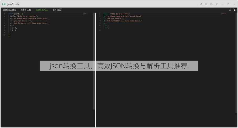Click left line d: 'but formatter will have some issues',
The image size is (238, 128).
point(30,23)
